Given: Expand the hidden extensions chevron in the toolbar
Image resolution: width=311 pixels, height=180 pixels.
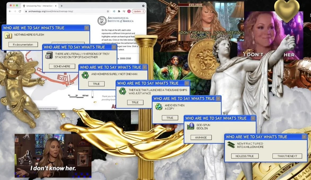Looking at the screenshot, I should [x=114, y=11].
